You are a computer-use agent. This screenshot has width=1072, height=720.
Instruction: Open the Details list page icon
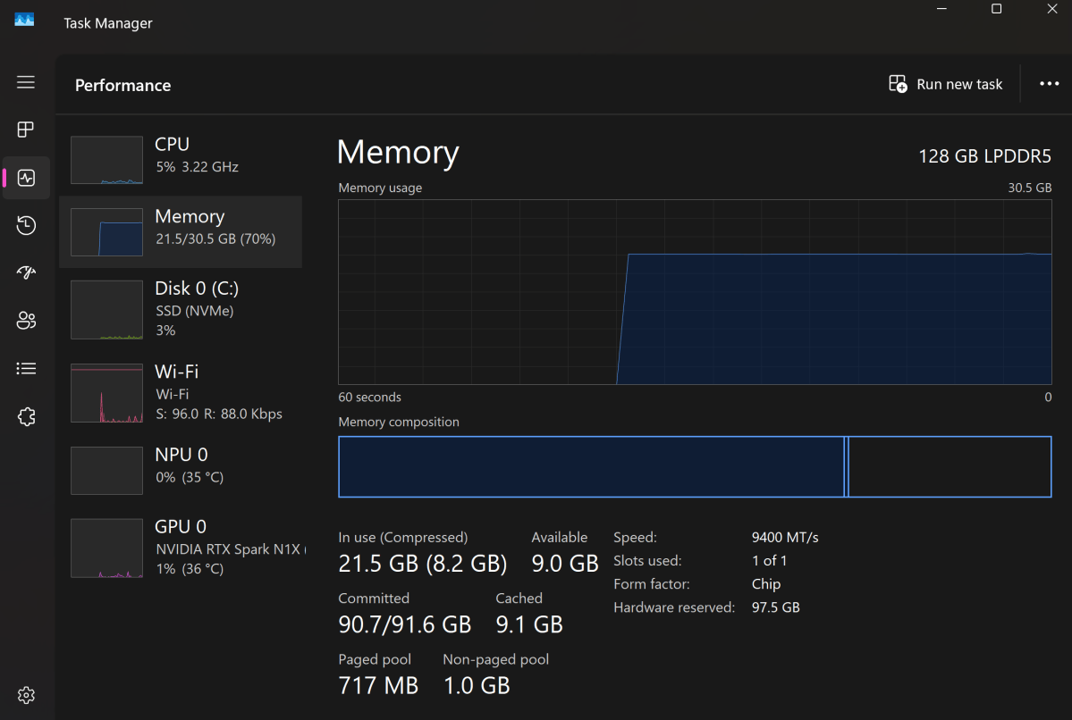[x=26, y=369]
